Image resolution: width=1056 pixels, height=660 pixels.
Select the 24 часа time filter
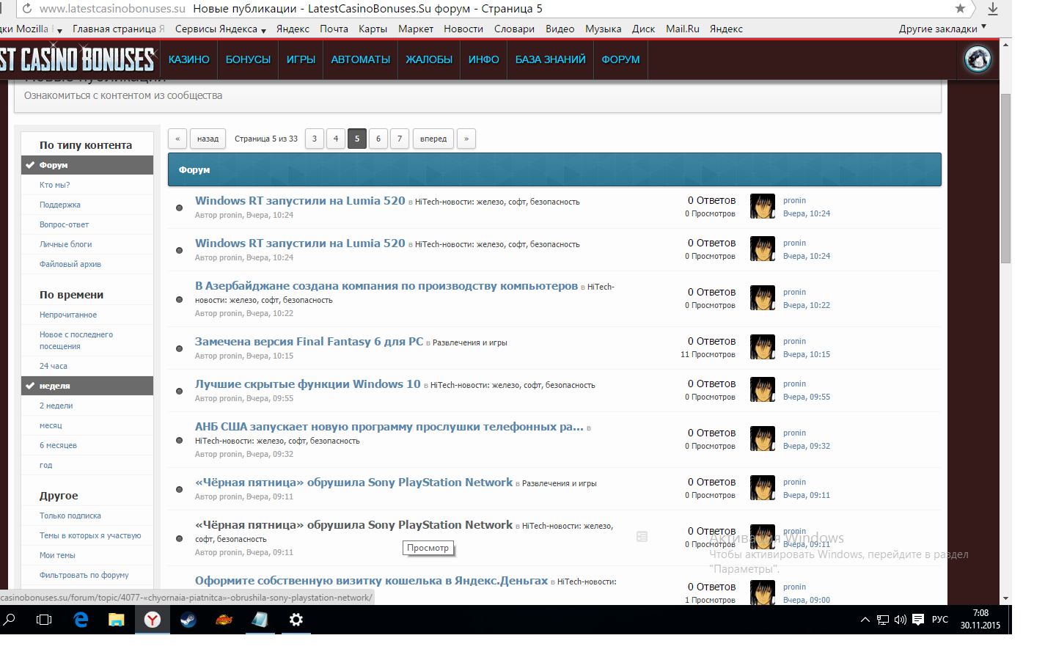54,366
